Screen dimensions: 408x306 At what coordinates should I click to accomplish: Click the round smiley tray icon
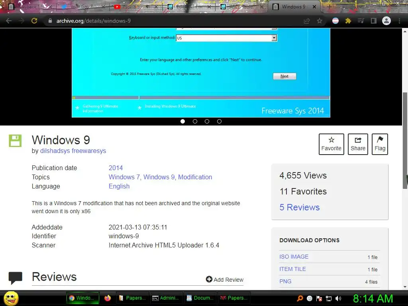pos(309,298)
